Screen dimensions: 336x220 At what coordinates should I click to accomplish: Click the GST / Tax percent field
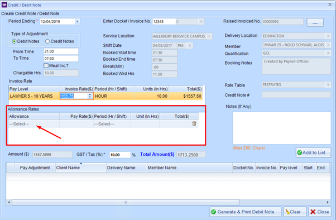[120, 155]
